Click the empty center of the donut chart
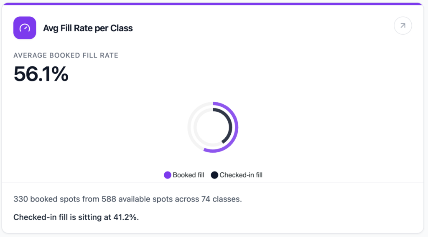Image resolution: width=428 pixels, height=237 pixels. point(213,127)
